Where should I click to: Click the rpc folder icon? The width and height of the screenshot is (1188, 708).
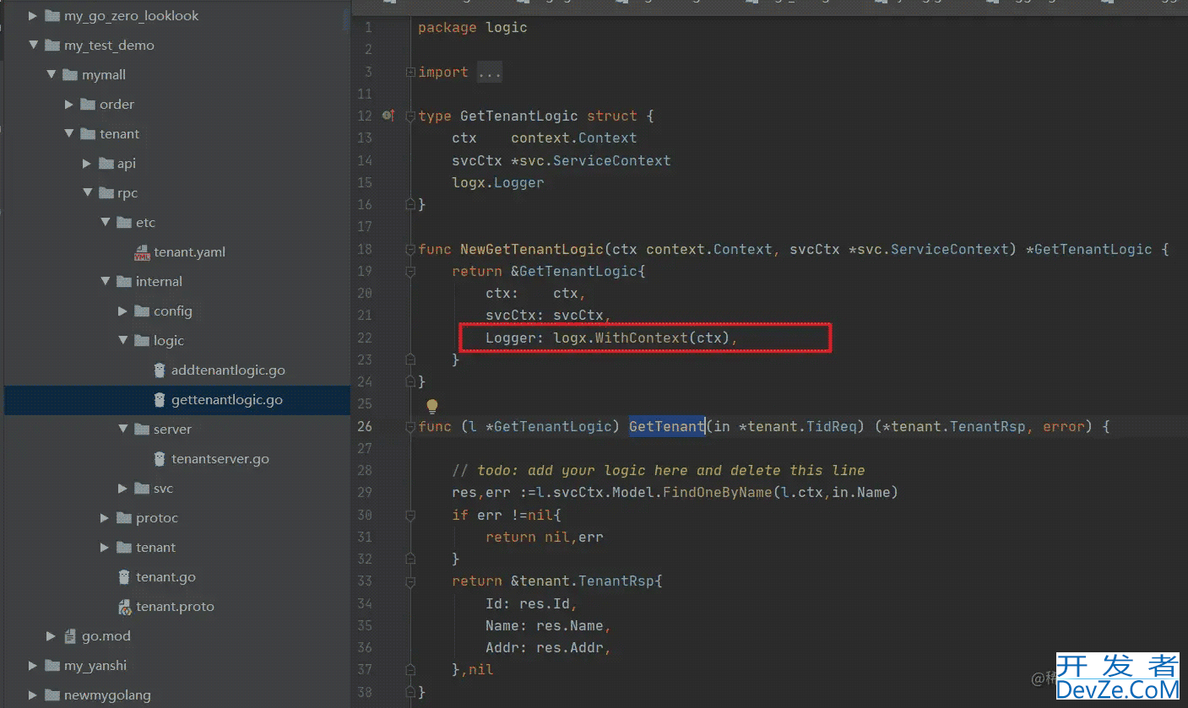click(106, 193)
